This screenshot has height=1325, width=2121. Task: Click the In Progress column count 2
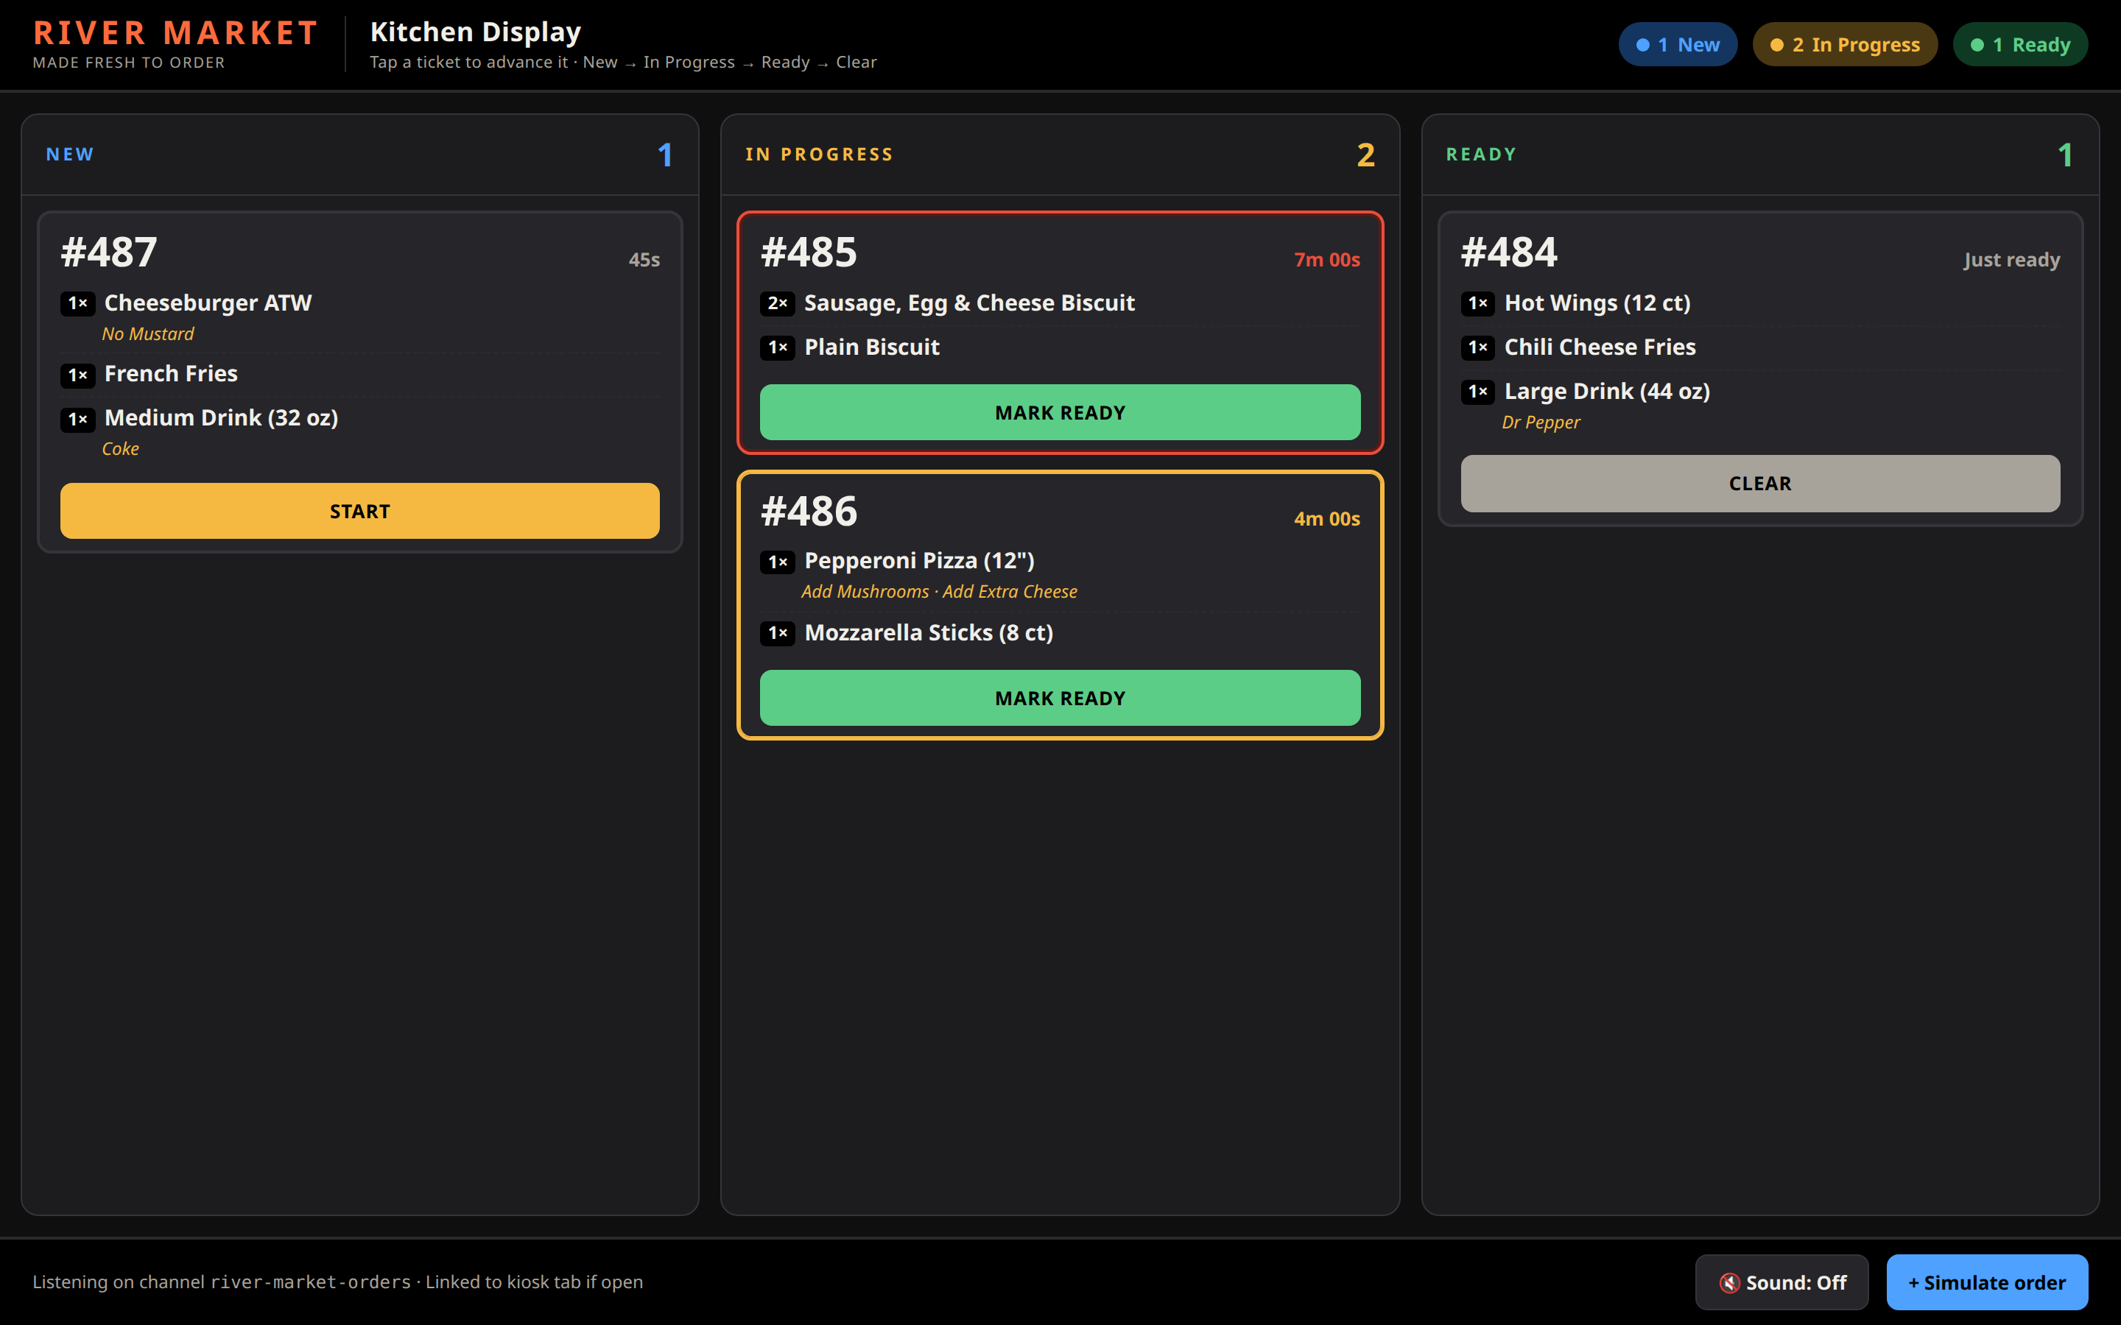pyautogui.click(x=1365, y=155)
